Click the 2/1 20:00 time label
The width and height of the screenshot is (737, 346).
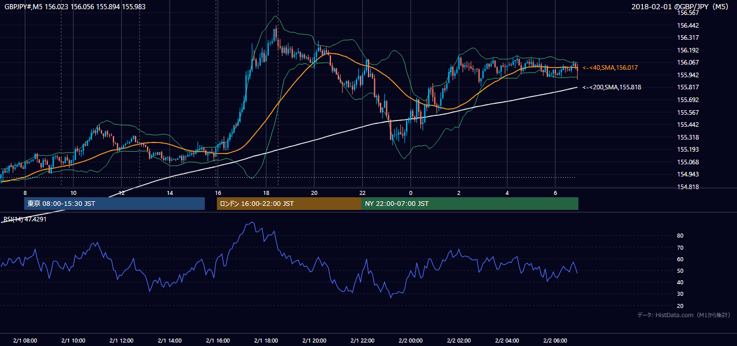pos(314,340)
